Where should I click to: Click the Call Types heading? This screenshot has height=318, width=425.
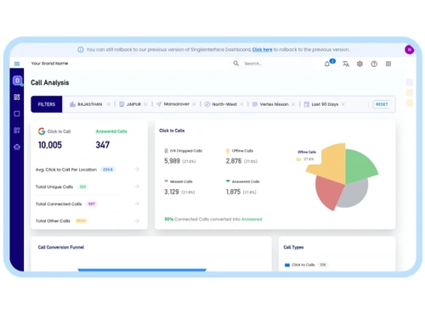point(293,248)
